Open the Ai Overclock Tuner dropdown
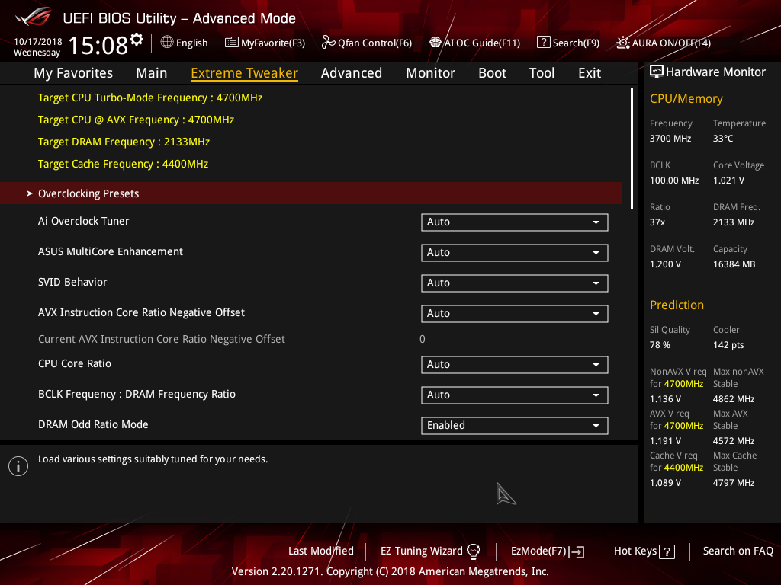The width and height of the screenshot is (781, 585). [x=514, y=222]
